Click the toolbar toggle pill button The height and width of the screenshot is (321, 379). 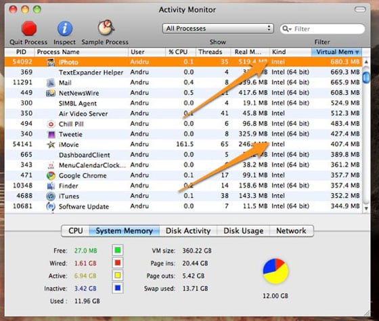360,9
